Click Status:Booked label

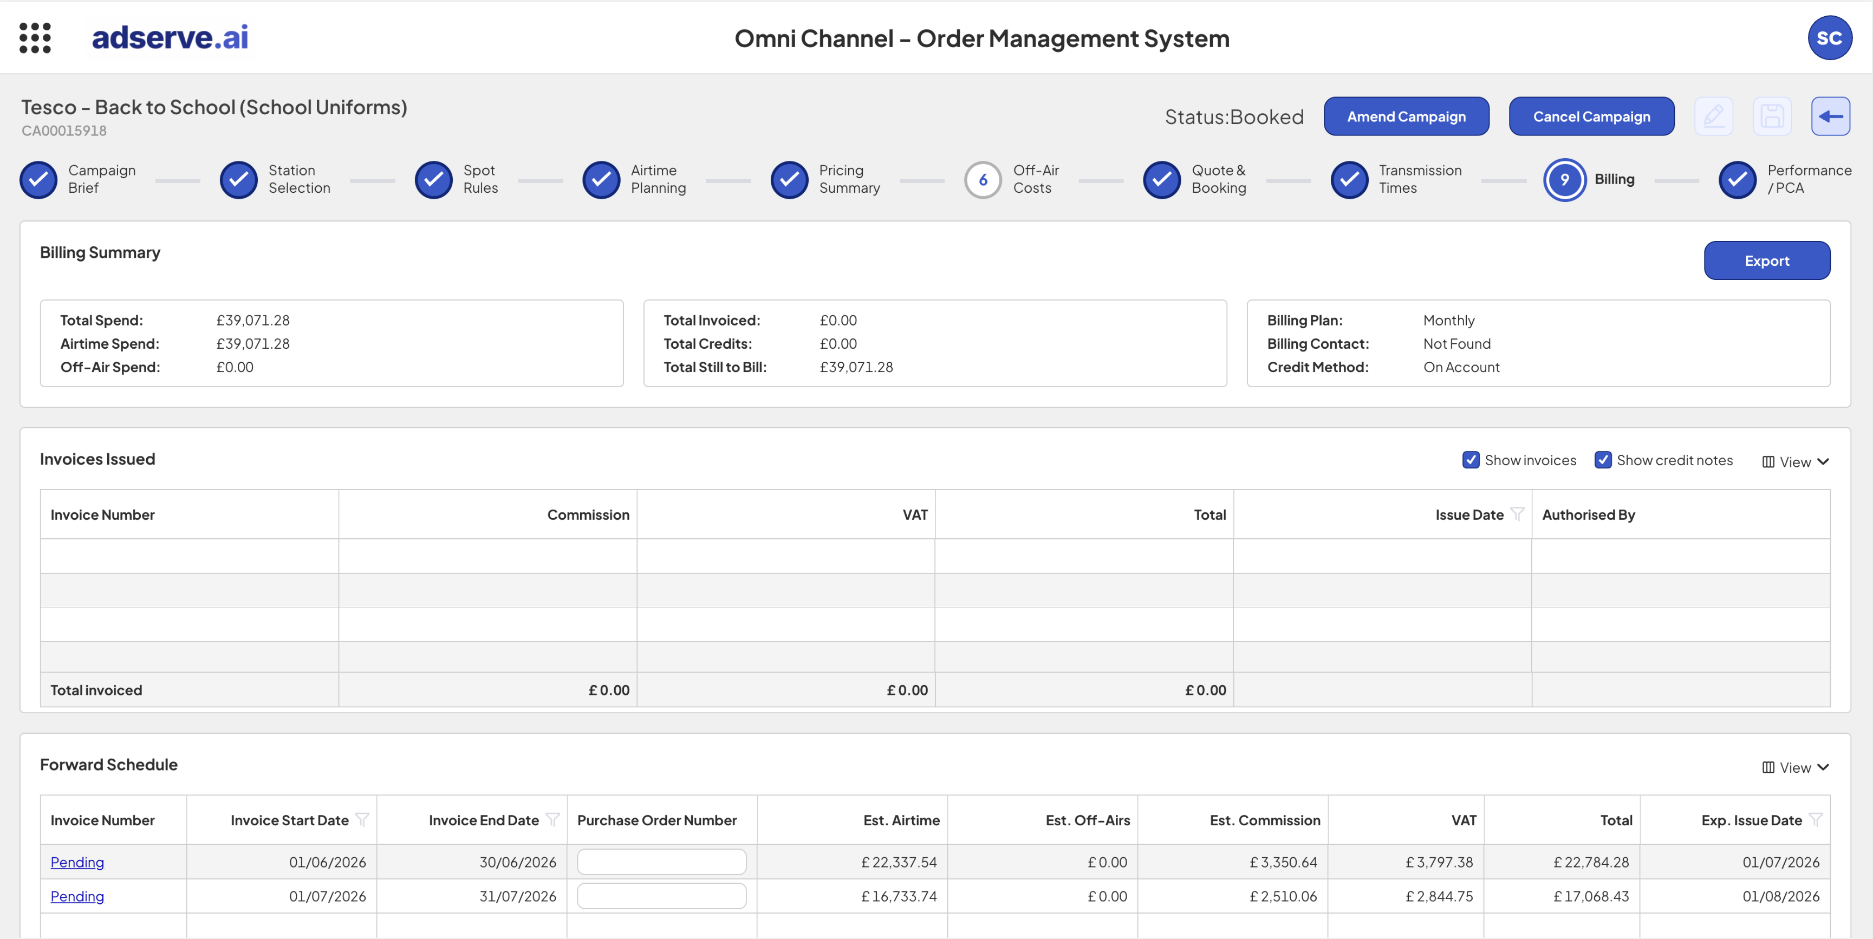[1234, 116]
